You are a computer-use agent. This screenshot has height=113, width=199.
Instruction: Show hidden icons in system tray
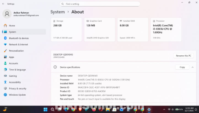point(164,109)
